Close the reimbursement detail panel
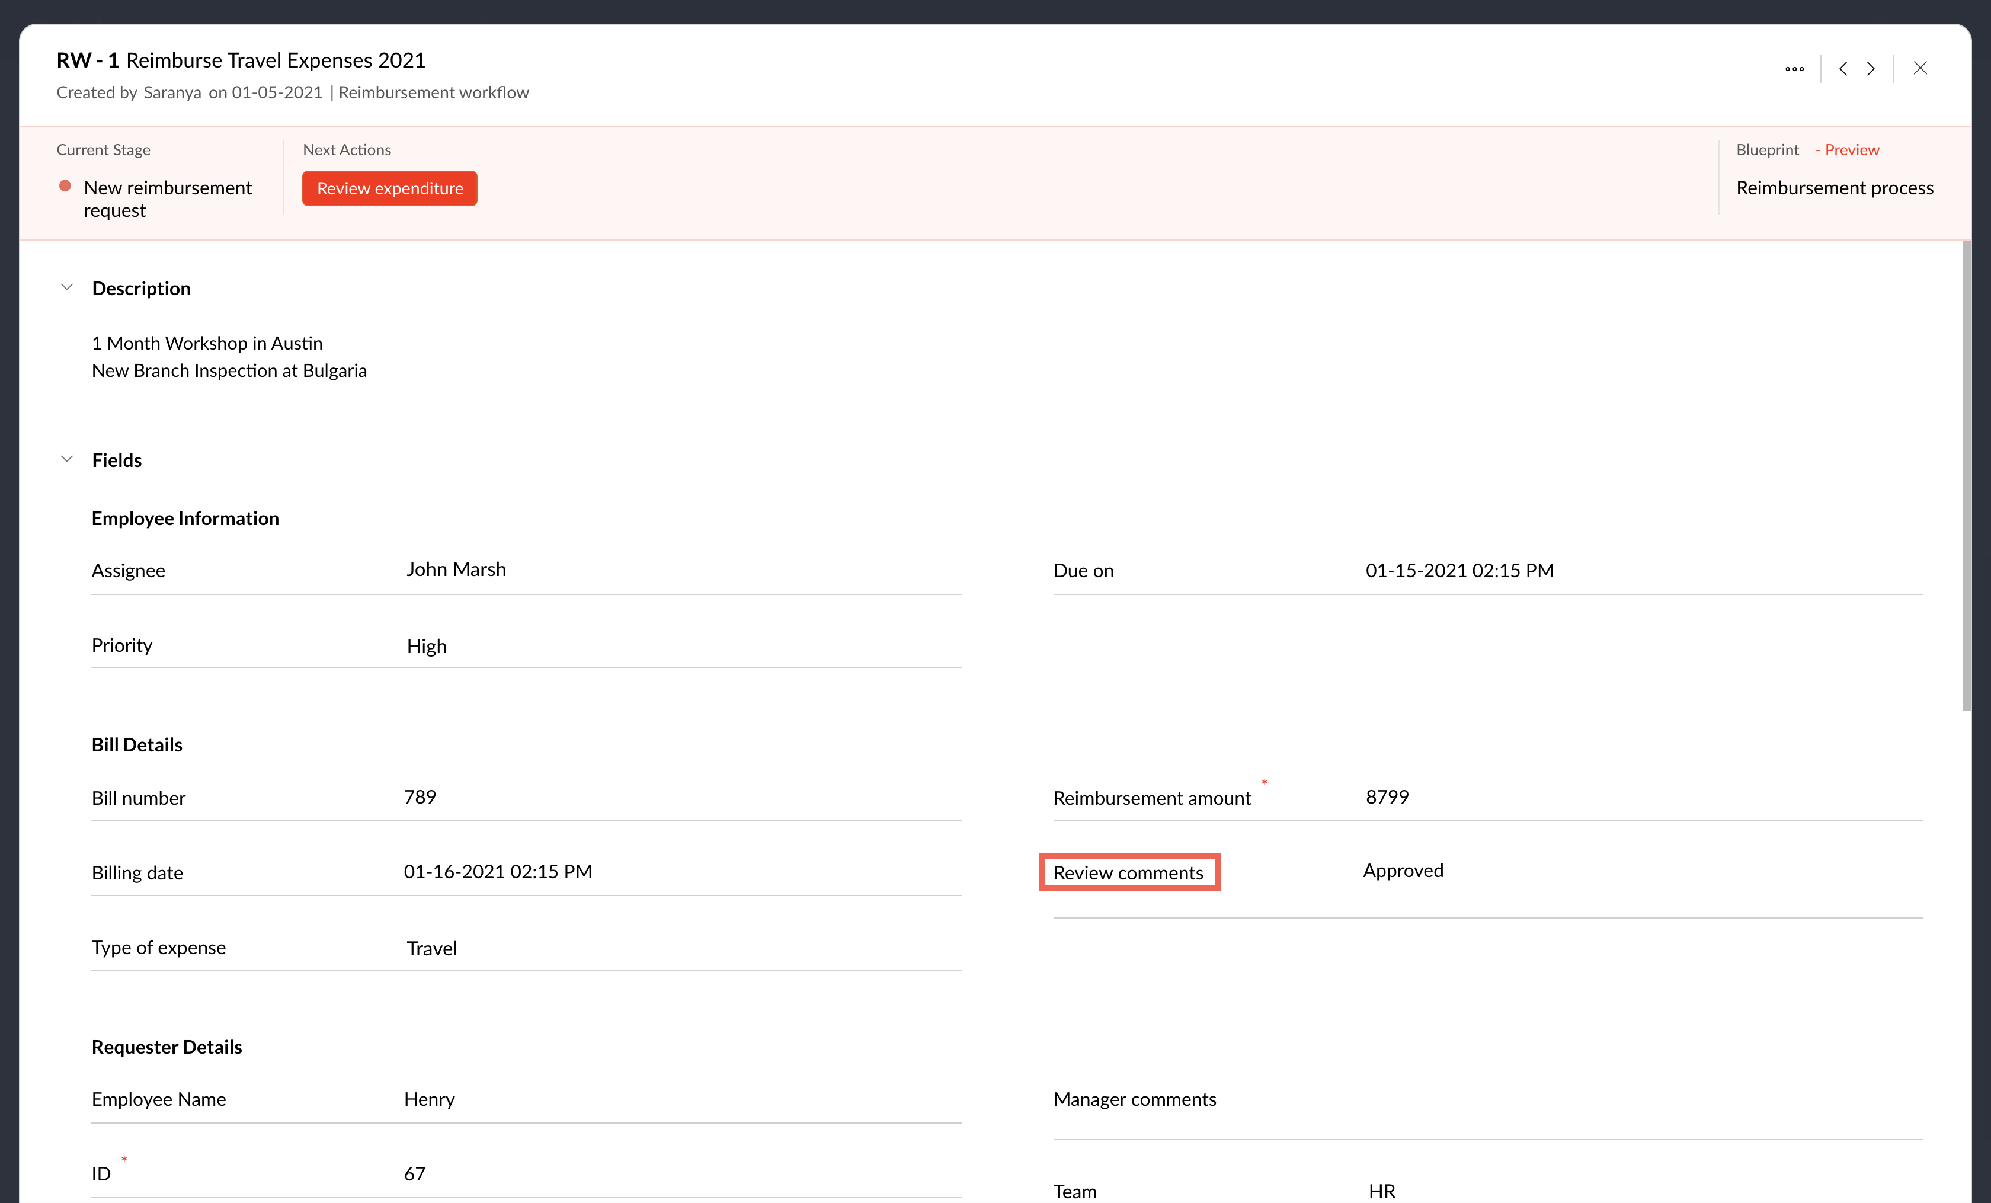 [1920, 69]
